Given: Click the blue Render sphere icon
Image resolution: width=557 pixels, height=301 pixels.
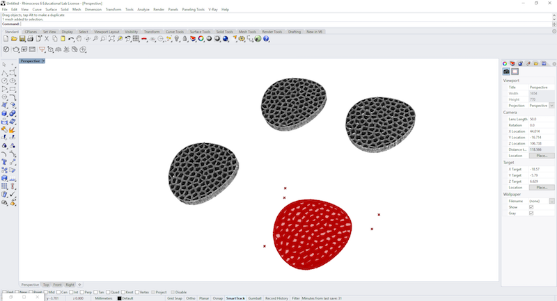Looking at the screenshot, I should [225, 39].
